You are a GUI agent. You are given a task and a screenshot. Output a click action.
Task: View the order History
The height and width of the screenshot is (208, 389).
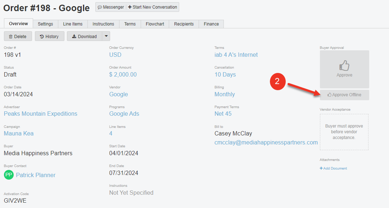[x=49, y=36]
